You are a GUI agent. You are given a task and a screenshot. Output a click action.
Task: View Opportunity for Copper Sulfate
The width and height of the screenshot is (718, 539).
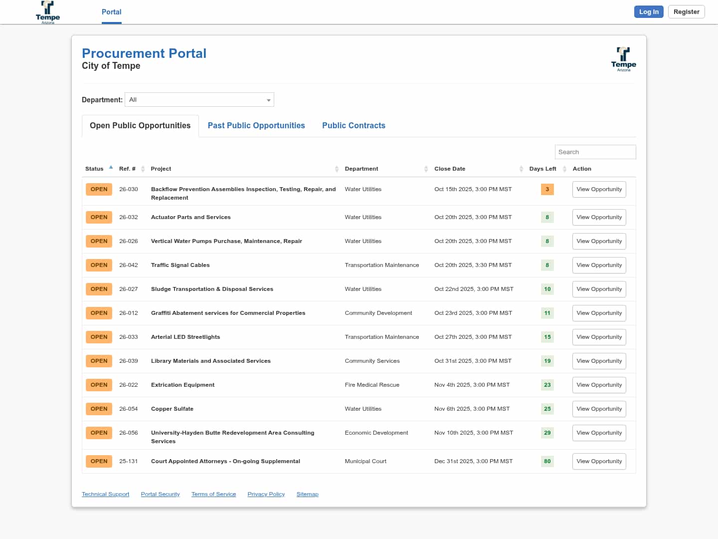(599, 409)
